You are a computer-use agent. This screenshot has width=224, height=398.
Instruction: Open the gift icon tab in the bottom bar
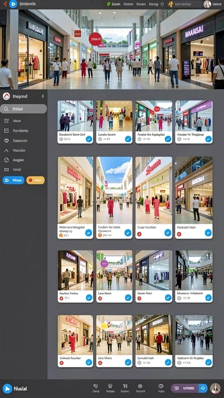point(110,388)
